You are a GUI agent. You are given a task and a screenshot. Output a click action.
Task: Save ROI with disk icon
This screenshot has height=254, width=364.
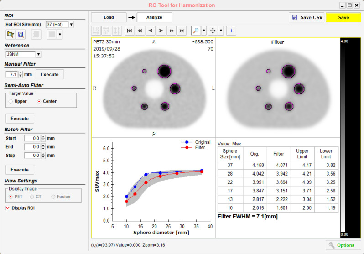tap(21, 35)
